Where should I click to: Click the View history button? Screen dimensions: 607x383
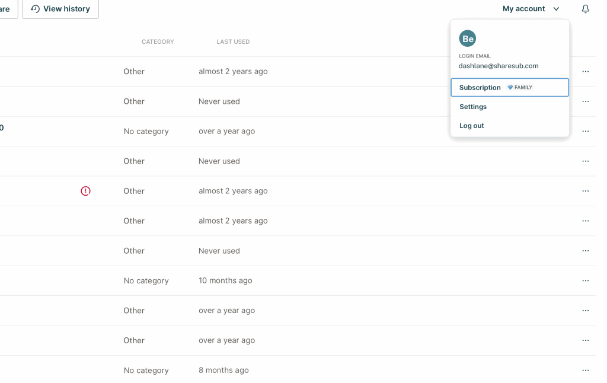(60, 9)
